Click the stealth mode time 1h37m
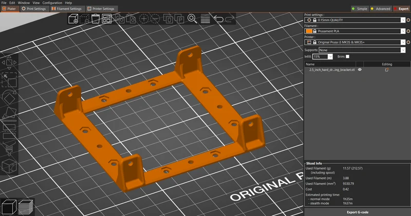The image size is (411, 216). [348, 203]
